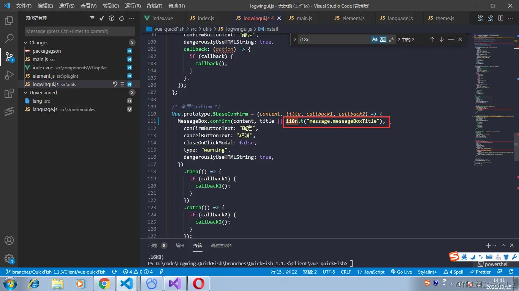Screen dimensions: 519x291
Task: Click the commit checkmark in source control
Action: click(102, 18)
